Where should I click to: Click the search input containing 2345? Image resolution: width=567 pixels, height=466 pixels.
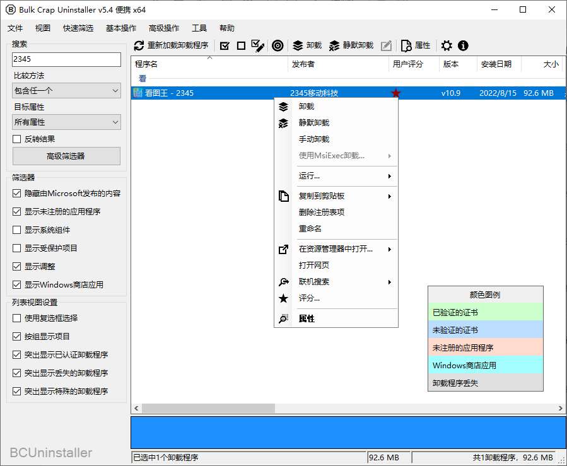[66, 59]
